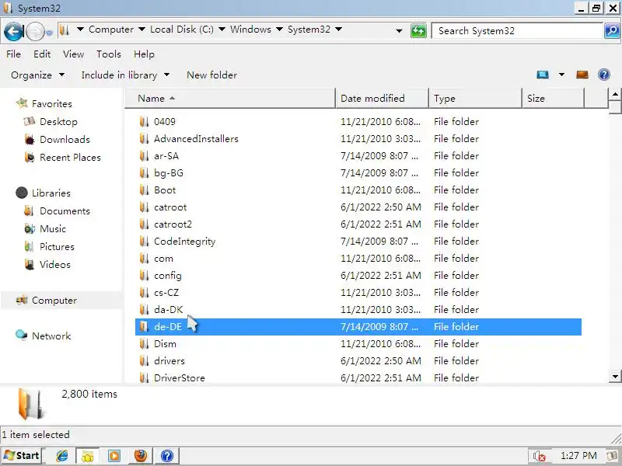The image size is (622, 466).
Task: Select Favorites in navigation pane
Action: (x=52, y=104)
